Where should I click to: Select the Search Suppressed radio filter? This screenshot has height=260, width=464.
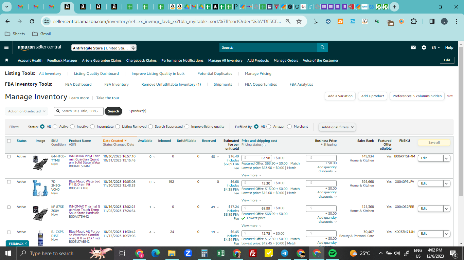(150, 127)
